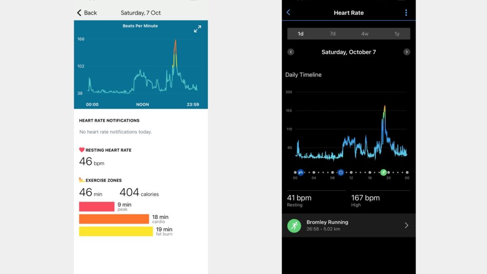Image resolution: width=487 pixels, height=274 pixels.
Task: Go to the previous day in Garmin
Action: pos(291,52)
